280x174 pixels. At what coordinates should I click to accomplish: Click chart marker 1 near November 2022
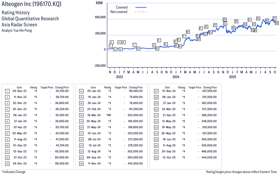(x=110, y=46)
